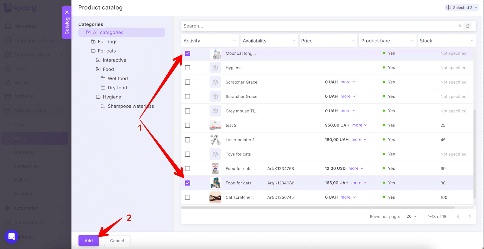The height and width of the screenshot is (249, 484).
Task: Click the previous page arrow
Action: pos(458,216)
